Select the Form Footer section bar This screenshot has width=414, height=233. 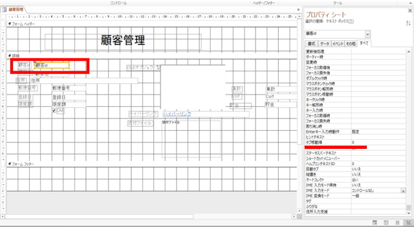point(152,164)
